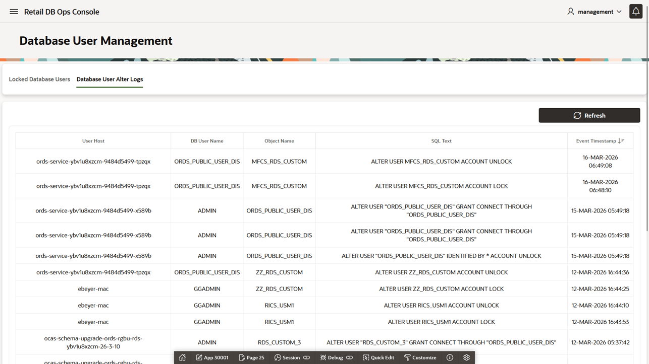Open the Session menu in developer toolbar
649x364 pixels.
[x=287, y=357]
